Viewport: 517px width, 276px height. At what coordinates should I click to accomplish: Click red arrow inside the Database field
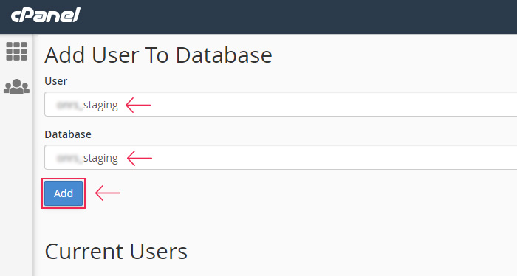(x=140, y=158)
